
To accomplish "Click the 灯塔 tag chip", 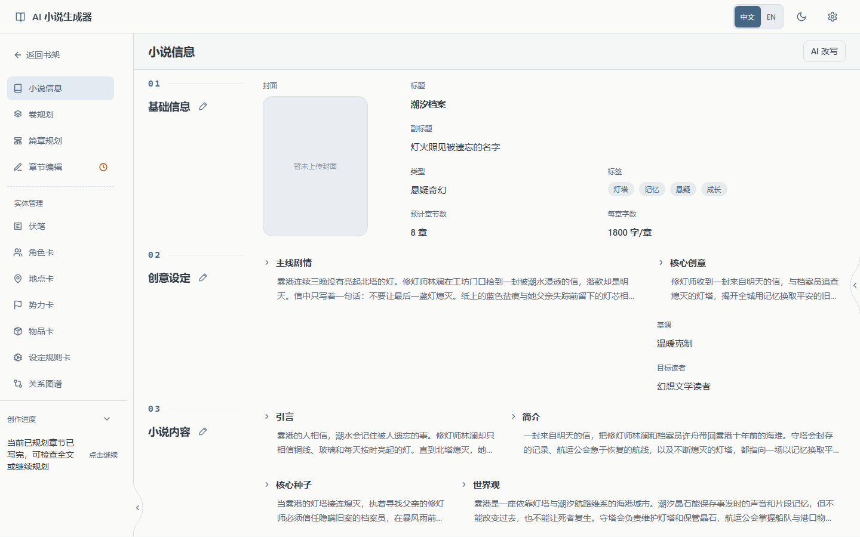I will (x=621, y=190).
